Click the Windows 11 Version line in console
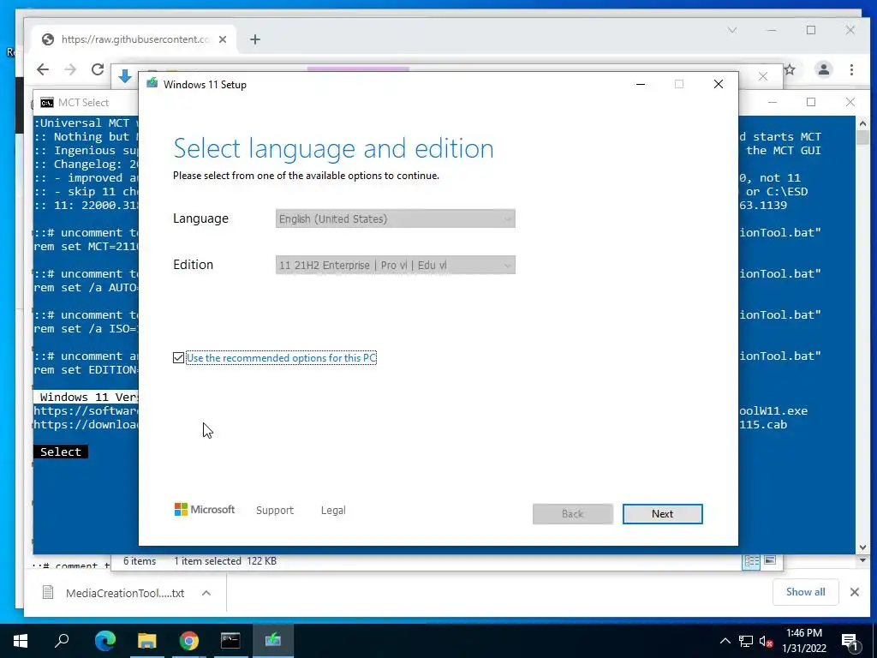Image resolution: width=877 pixels, height=658 pixels. pyautogui.click(x=87, y=397)
